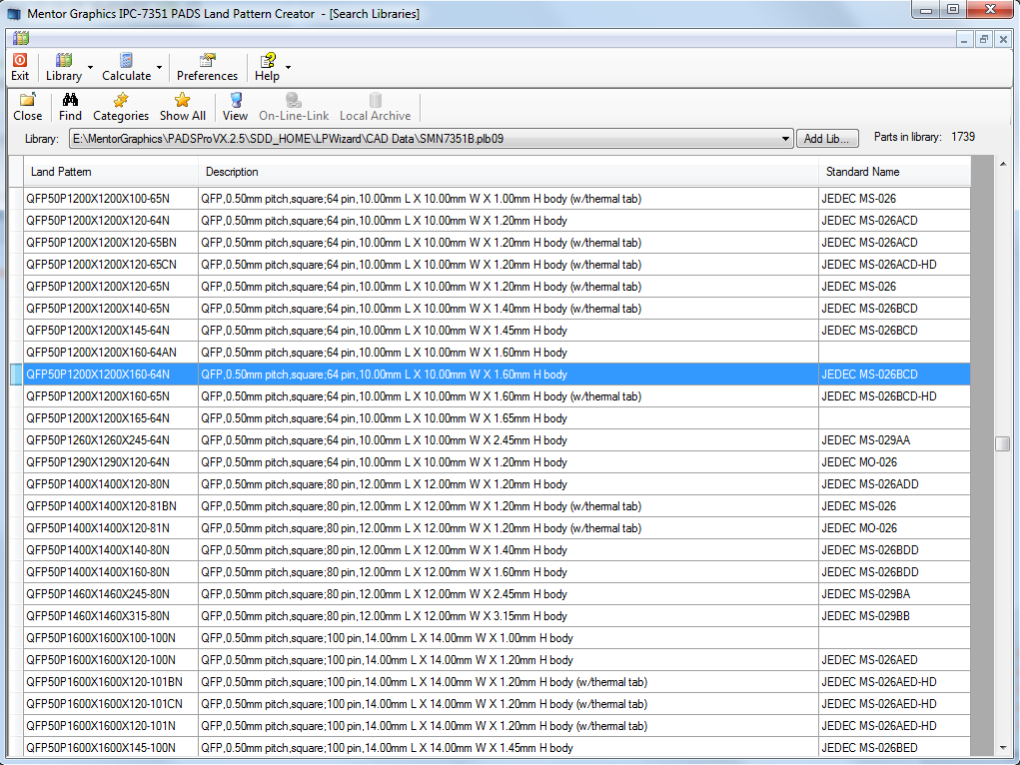Select row QFP50P1400X1400X120-81BN
This screenshot has width=1020, height=765.
[x=497, y=506]
